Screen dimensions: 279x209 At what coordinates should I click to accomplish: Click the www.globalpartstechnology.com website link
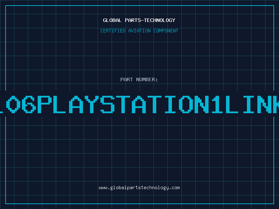(x=139, y=188)
